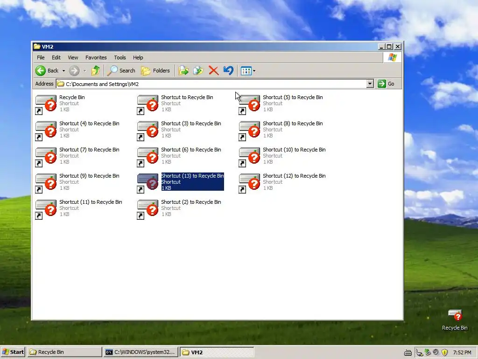The height and width of the screenshot is (359, 478).
Task: Select Shortcut (12) to Recycle Bin icon
Action: click(249, 183)
